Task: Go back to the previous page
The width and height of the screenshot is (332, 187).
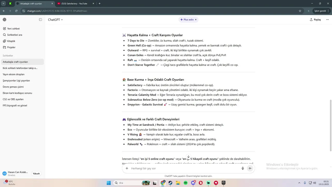Action: pos(4,11)
